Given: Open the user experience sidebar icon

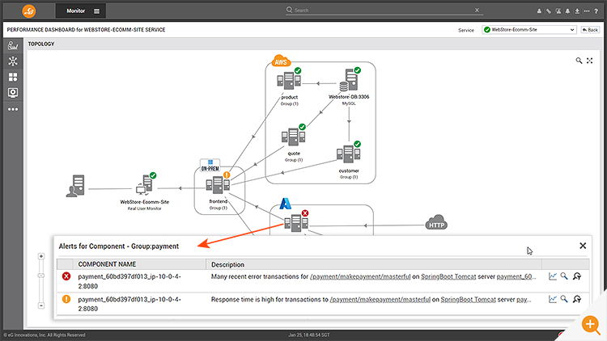Looking at the screenshot, I should (x=13, y=45).
